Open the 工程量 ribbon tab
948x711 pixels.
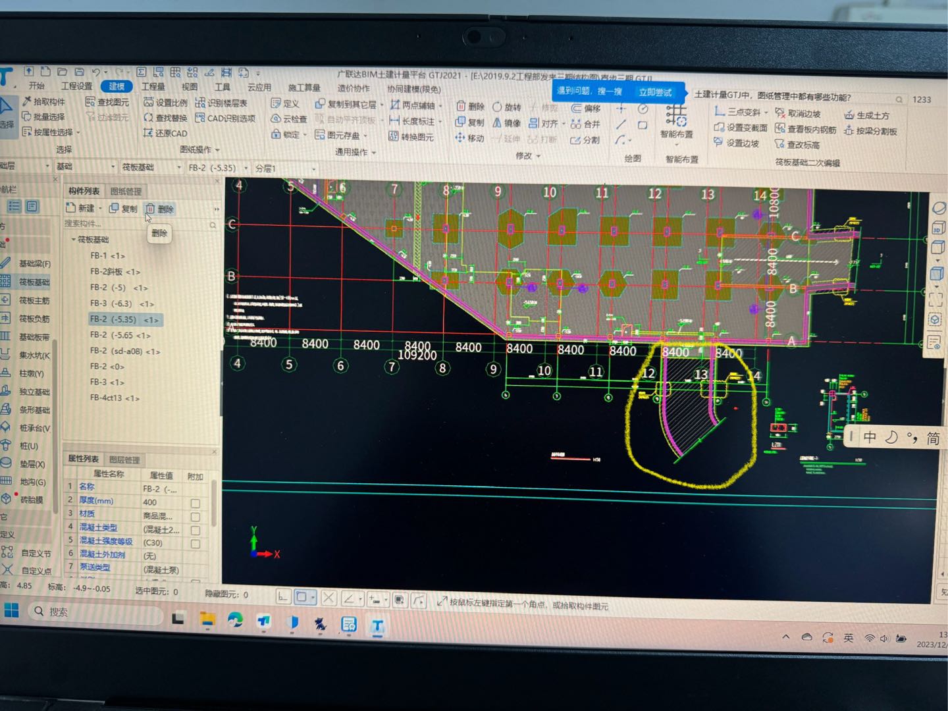tap(153, 86)
